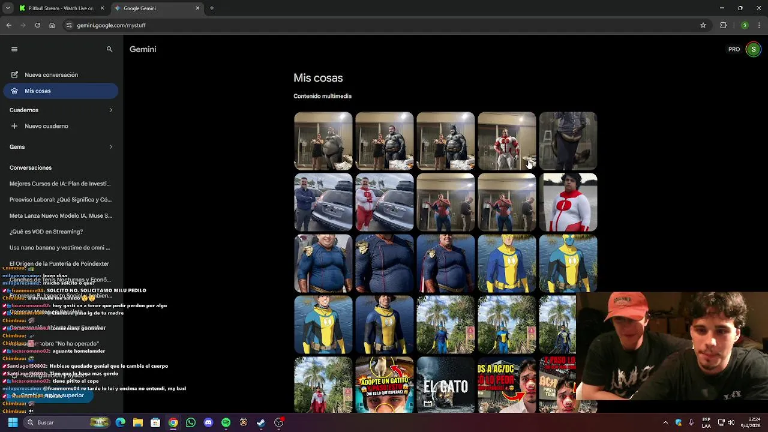Open Chrome three-dot menu

[760, 25]
